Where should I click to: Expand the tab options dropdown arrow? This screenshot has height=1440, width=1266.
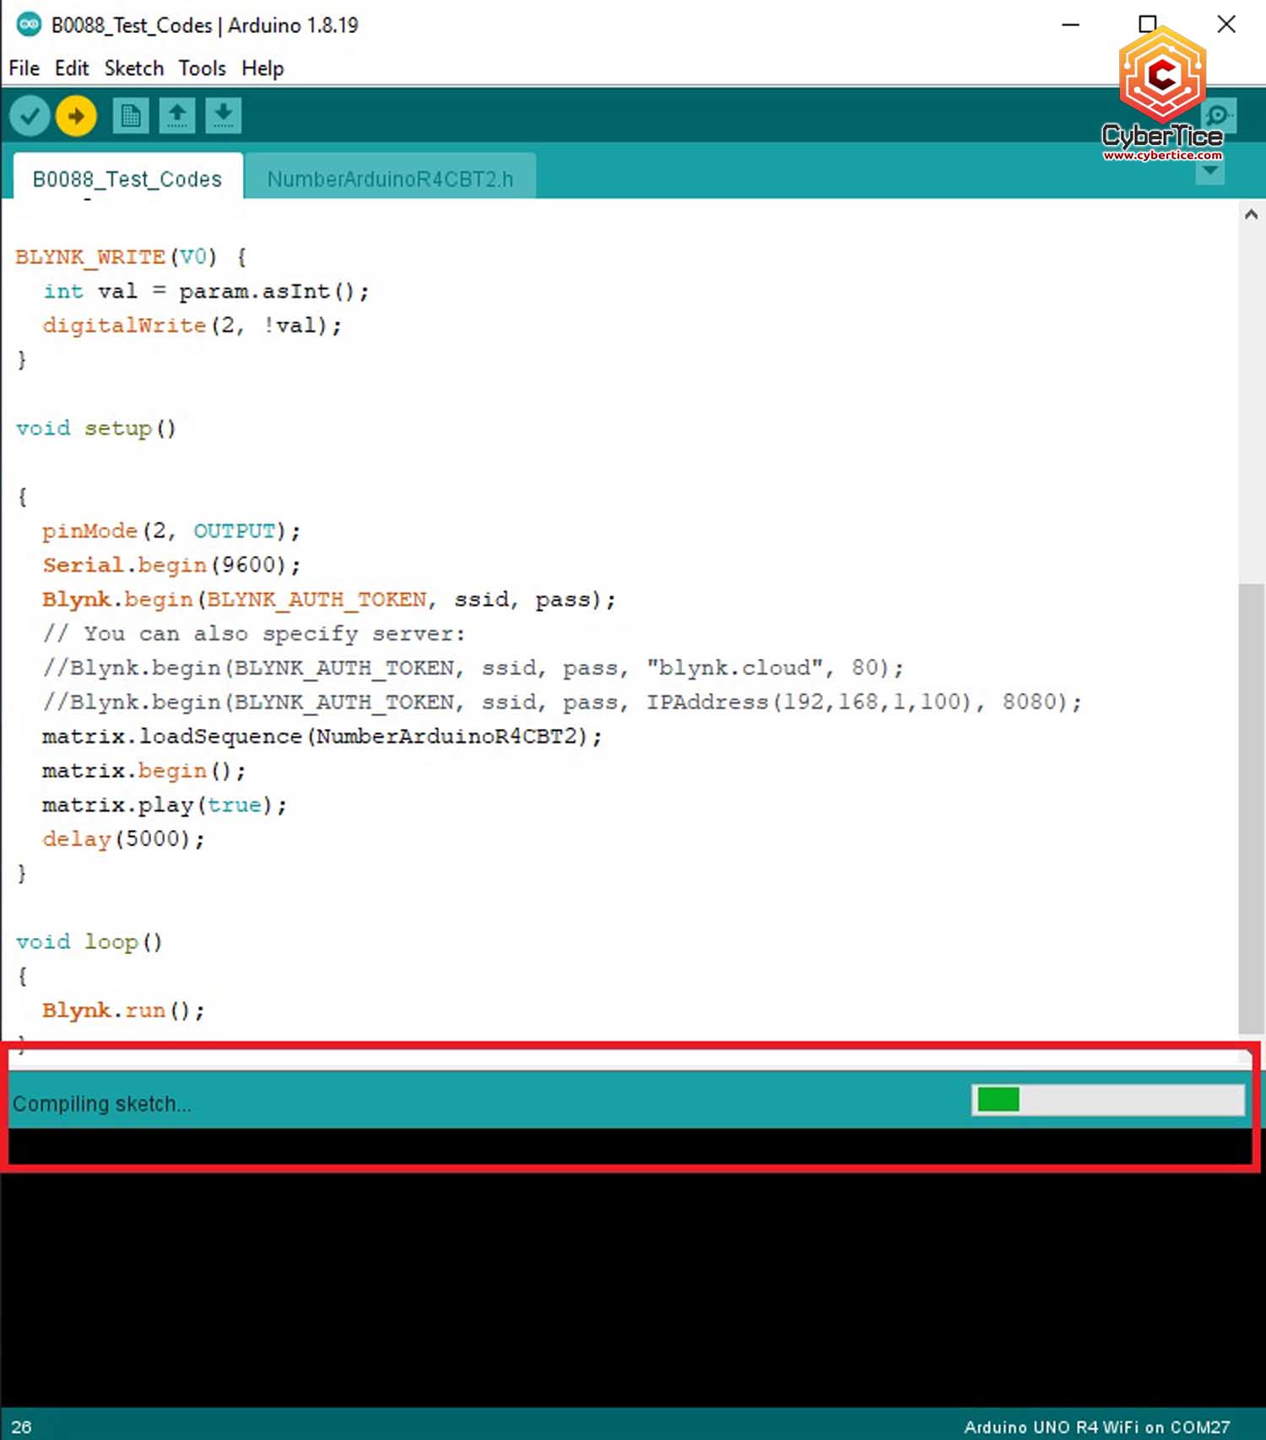pos(1210,171)
